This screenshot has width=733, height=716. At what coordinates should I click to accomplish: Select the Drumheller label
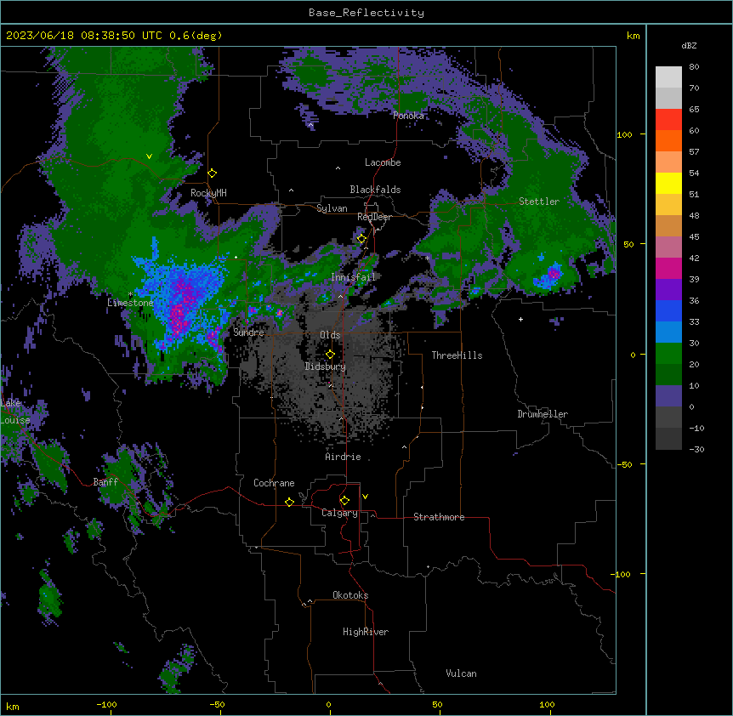(x=543, y=414)
